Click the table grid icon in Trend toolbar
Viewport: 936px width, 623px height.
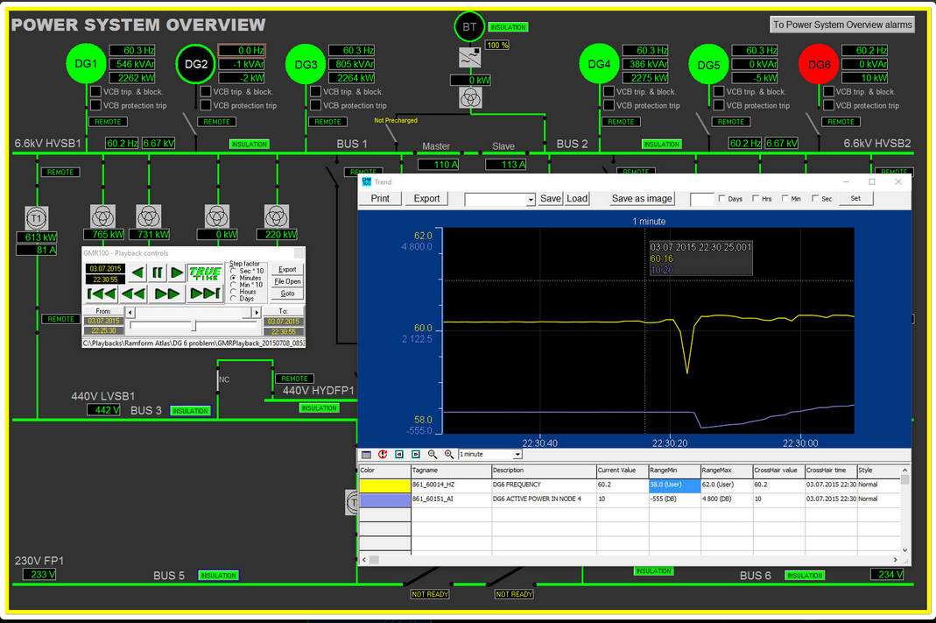point(367,454)
